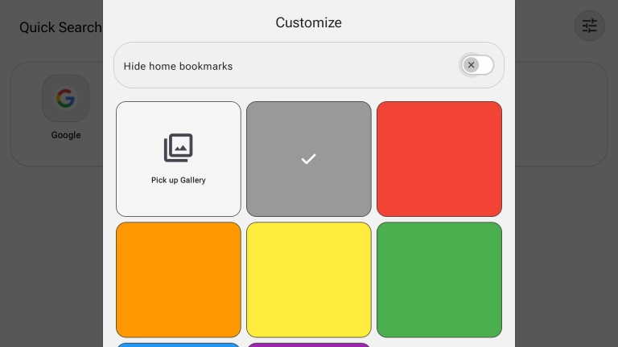Screen dimensions: 618x347
Task: Choose the red background color
Action: tap(439, 159)
